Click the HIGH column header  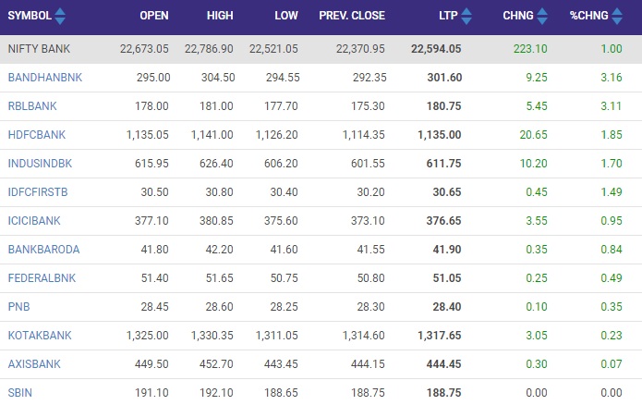[x=220, y=16]
